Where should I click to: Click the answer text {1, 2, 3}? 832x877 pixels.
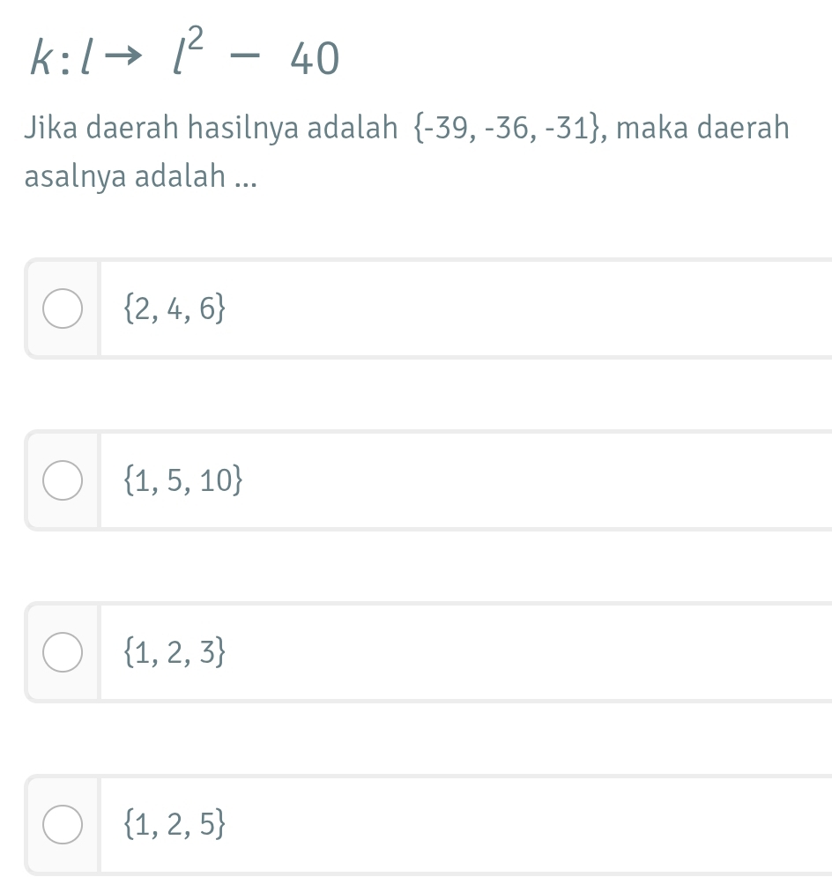coord(177,653)
